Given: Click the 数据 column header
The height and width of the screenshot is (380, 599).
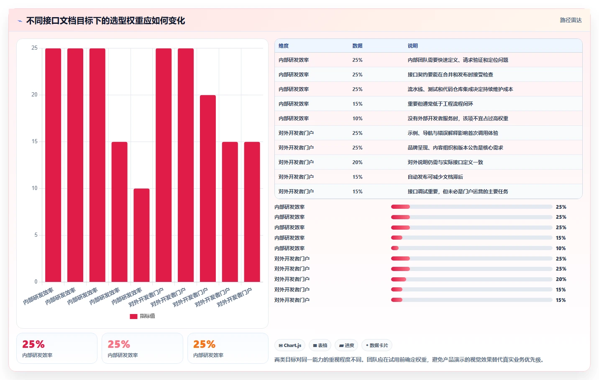Looking at the screenshot, I should click(357, 46).
